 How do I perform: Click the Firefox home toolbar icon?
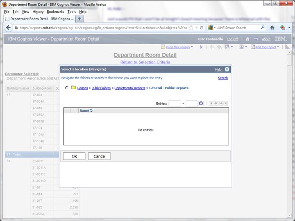272,27
